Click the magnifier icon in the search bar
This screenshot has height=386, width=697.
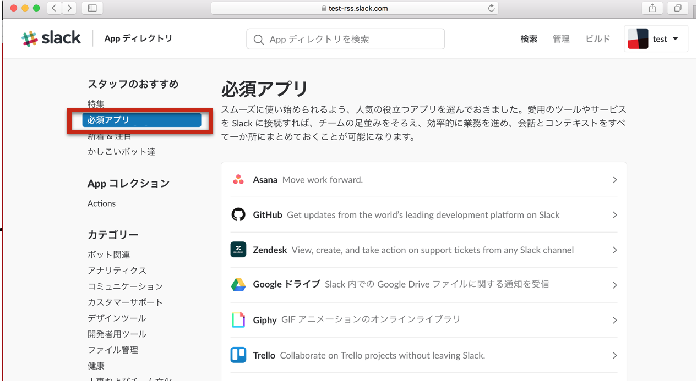[258, 39]
